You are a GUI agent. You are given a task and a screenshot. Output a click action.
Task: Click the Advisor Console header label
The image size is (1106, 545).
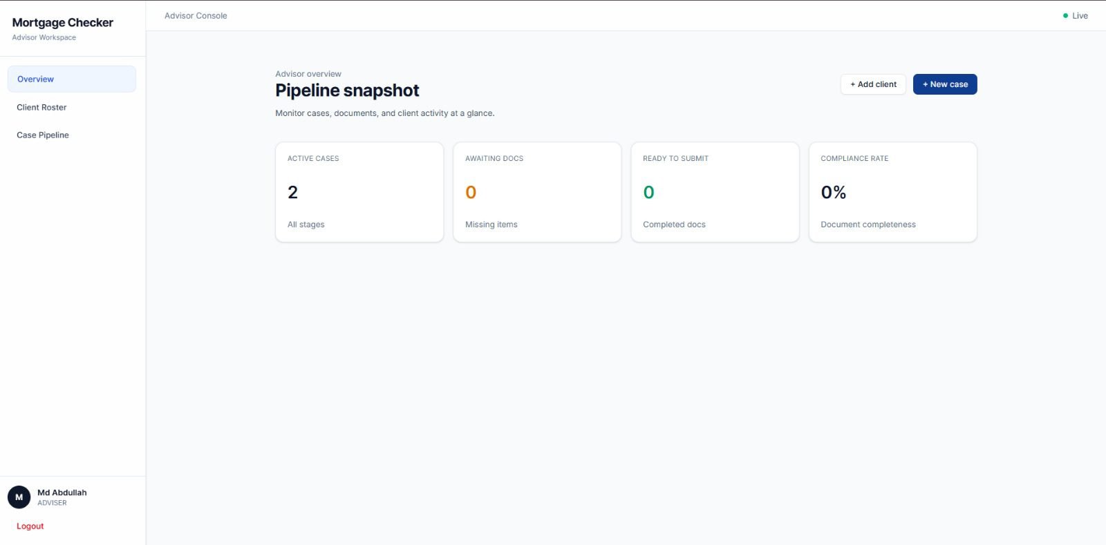[x=196, y=16]
